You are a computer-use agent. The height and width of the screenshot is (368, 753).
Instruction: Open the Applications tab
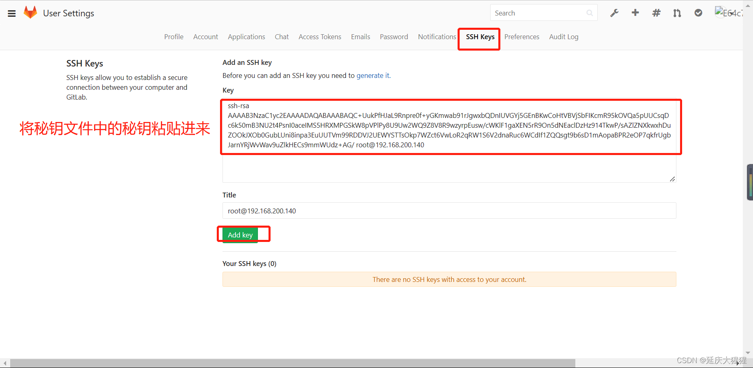click(x=247, y=37)
